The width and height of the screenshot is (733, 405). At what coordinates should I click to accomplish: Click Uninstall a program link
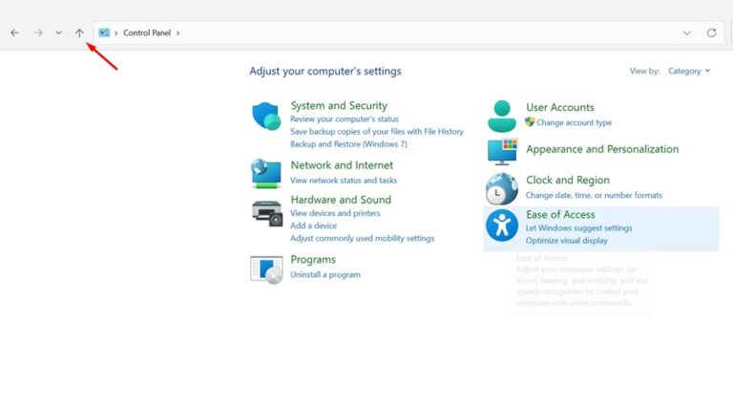pos(325,275)
